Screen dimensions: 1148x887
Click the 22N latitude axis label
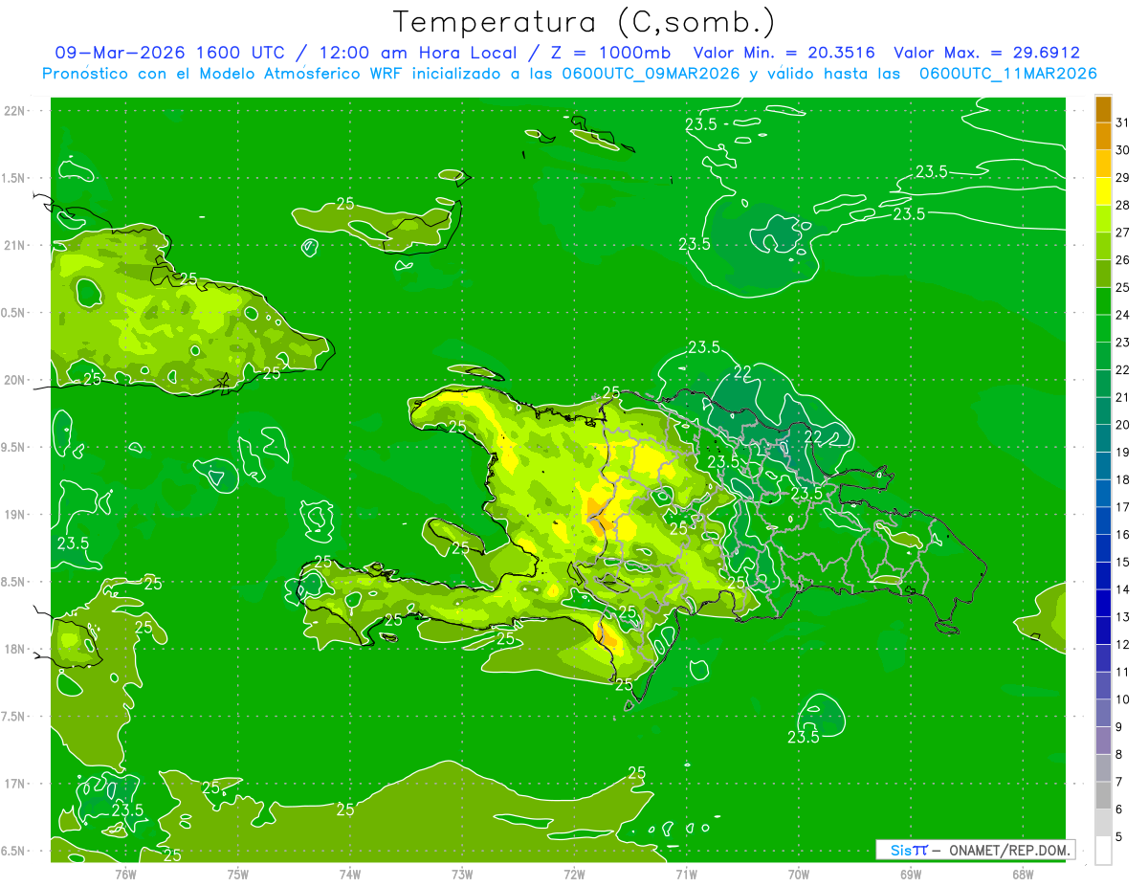click(x=14, y=111)
